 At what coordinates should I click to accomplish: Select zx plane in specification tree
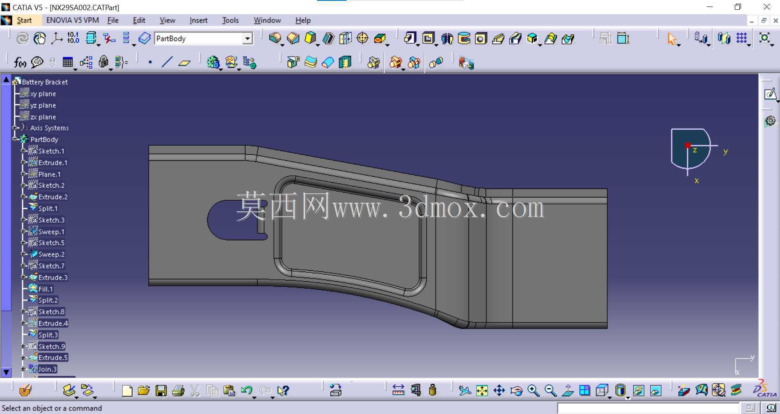(43, 117)
